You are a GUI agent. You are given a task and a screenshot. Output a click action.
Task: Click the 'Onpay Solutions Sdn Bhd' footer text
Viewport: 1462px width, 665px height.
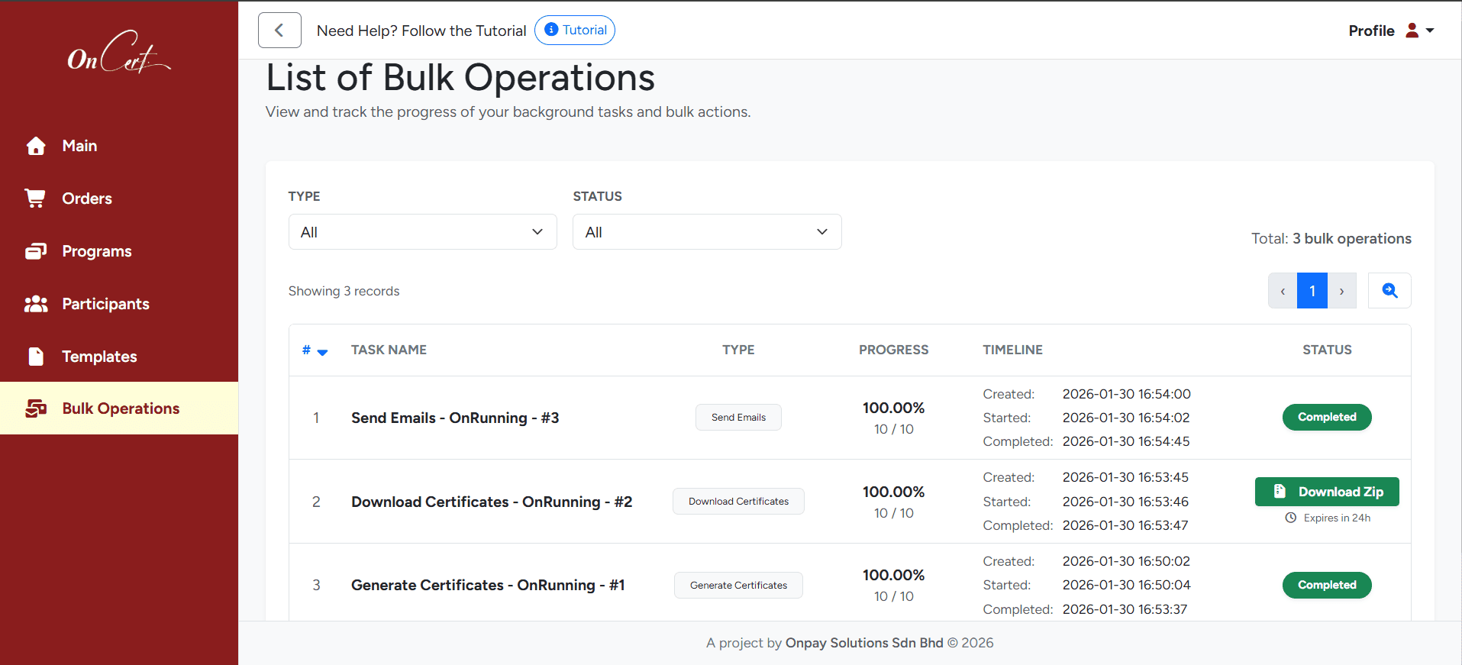coord(864,643)
